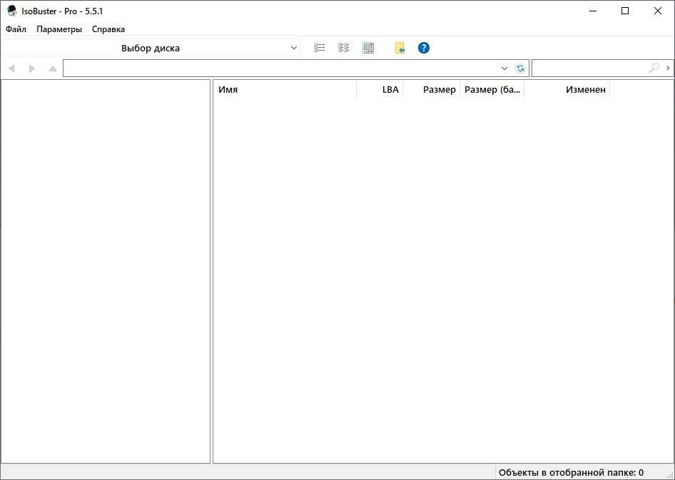This screenshot has width=675, height=480.
Task: Sort by the Размер column header
Action: (432, 89)
